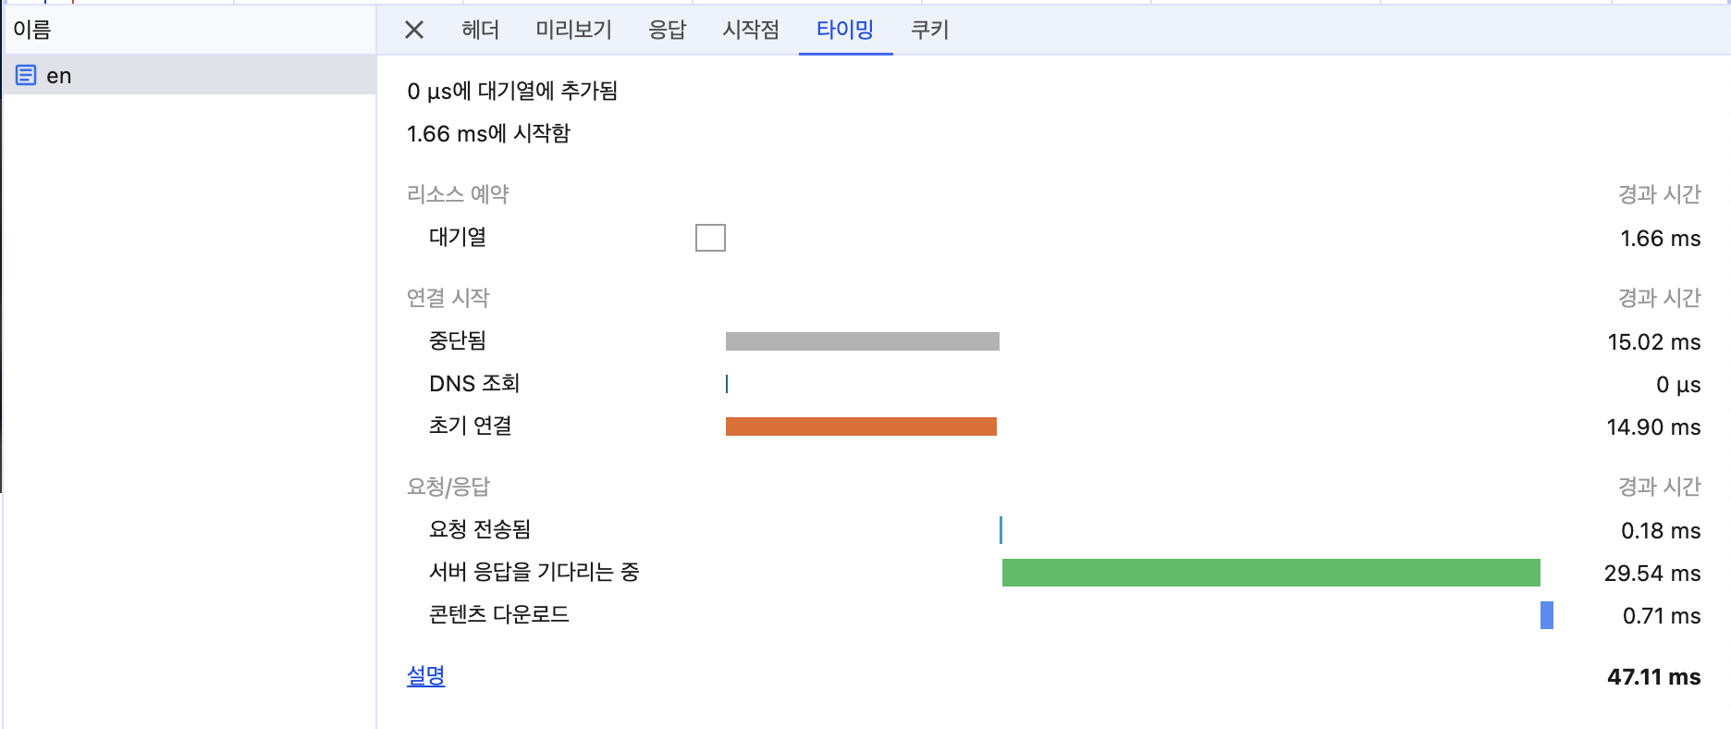Click the 서버 응답을 기다리는 중 label
This screenshot has height=729, width=1731.
pyautogui.click(x=534, y=573)
